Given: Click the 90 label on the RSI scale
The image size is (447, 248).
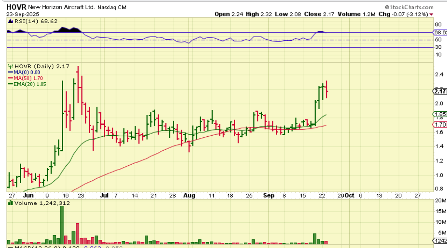Looking at the screenshot, I should (438, 25).
